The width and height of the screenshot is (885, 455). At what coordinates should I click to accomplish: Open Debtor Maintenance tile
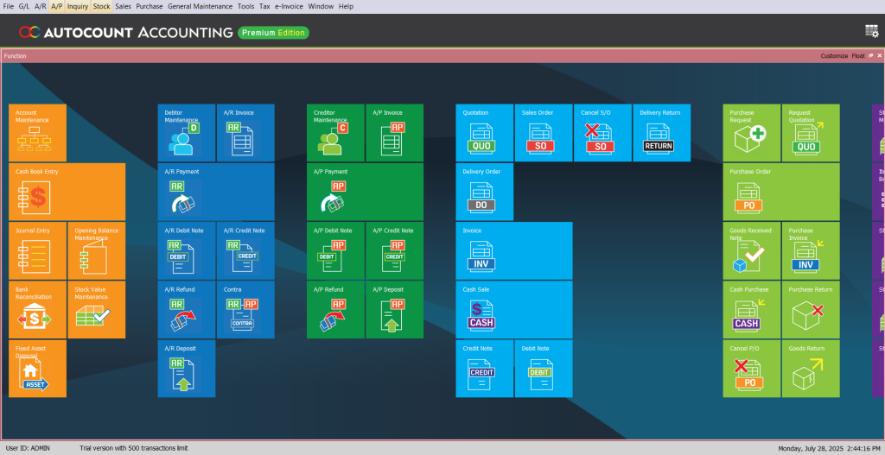coord(186,133)
